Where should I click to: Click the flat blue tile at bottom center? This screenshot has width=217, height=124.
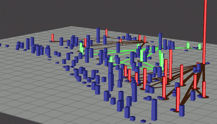[143, 121]
